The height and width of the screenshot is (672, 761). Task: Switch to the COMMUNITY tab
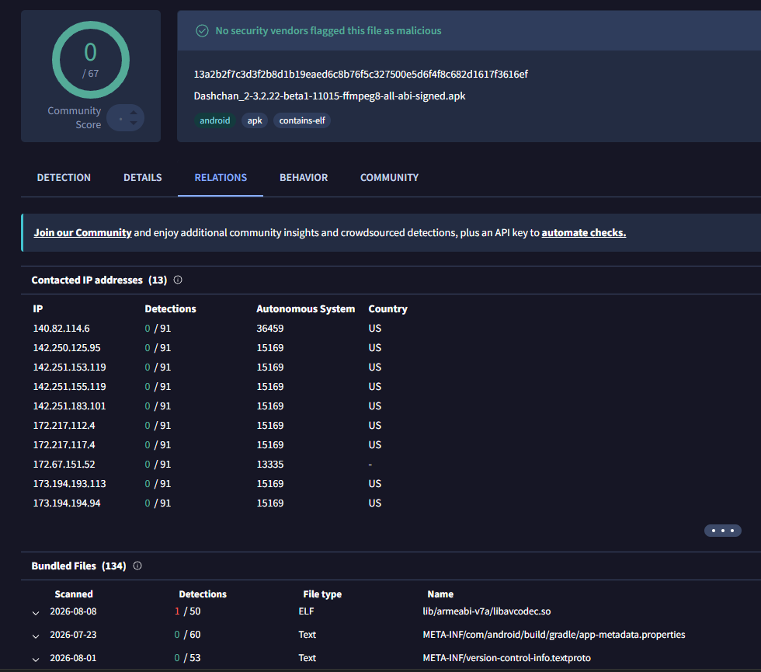pyautogui.click(x=389, y=178)
